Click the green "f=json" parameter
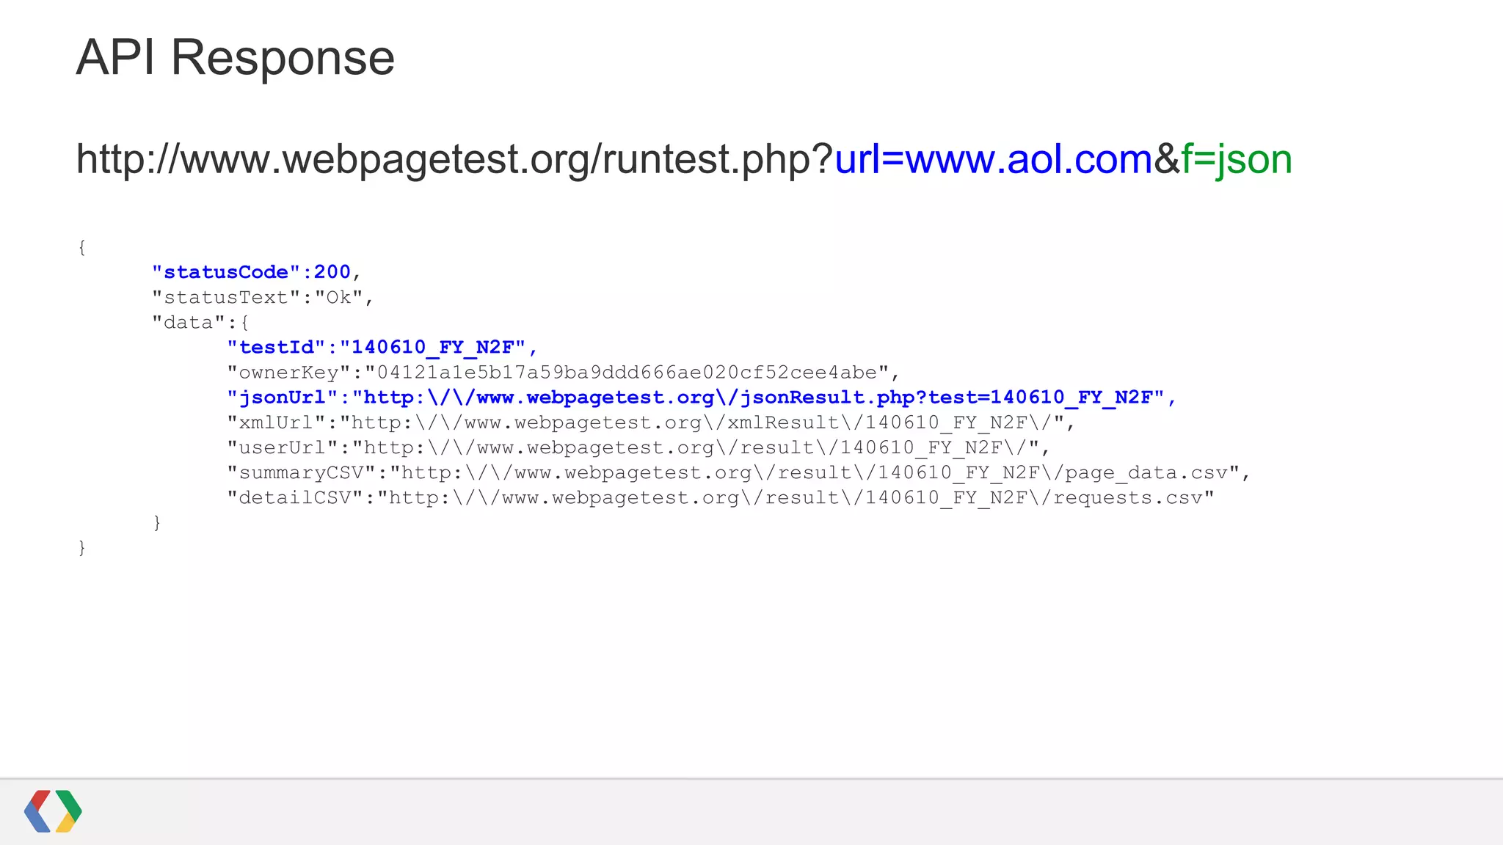Viewport: 1503px width, 845px height. coord(1237,159)
